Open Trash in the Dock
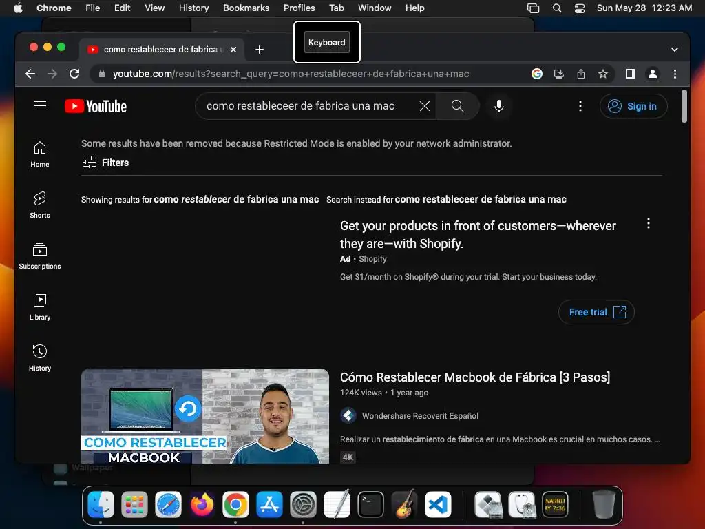Screen dimensions: 705x529 603,504
